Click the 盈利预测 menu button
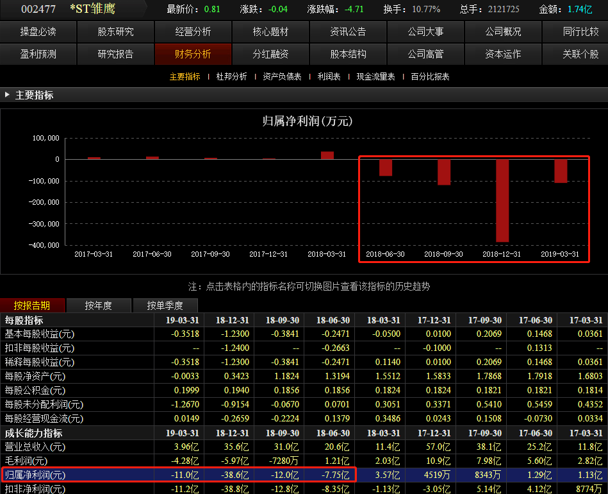 coord(38,54)
